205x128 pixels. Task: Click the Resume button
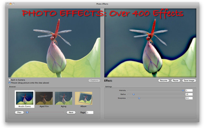tap(163, 80)
